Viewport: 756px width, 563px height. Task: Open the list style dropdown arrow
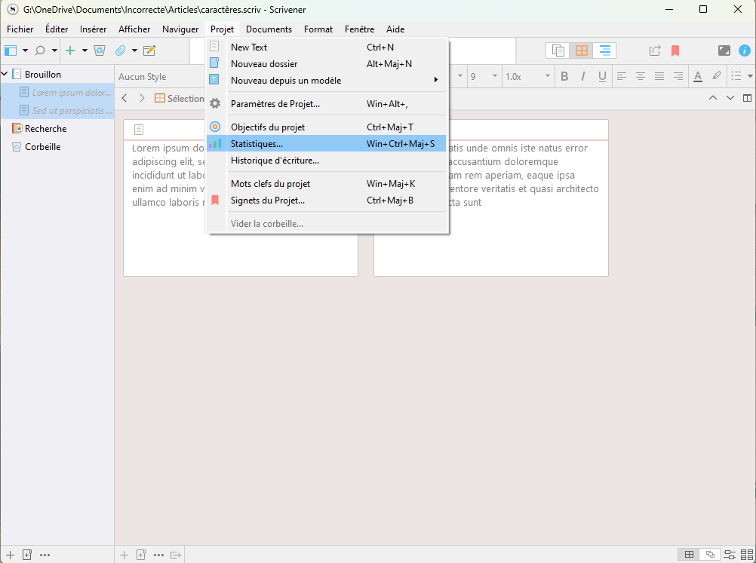click(x=750, y=76)
